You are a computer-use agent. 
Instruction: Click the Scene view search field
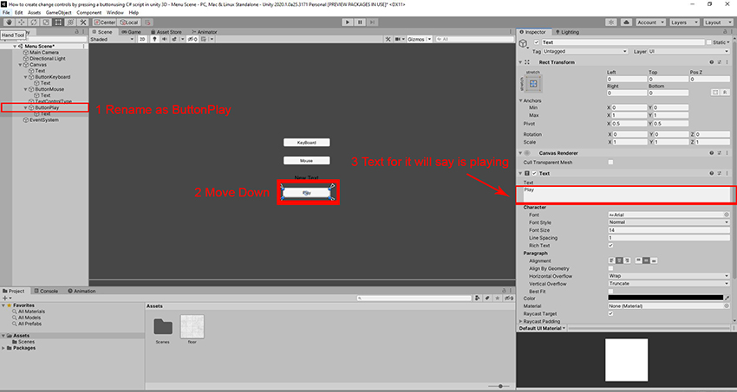(x=474, y=40)
